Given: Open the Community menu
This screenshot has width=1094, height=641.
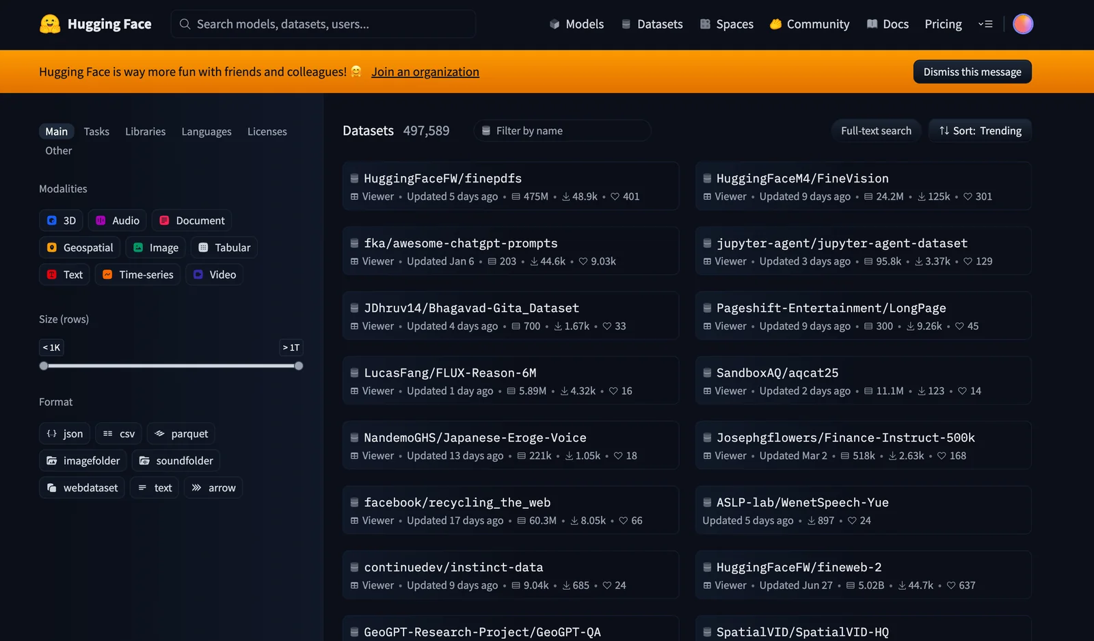Looking at the screenshot, I should pyautogui.click(x=810, y=24).
